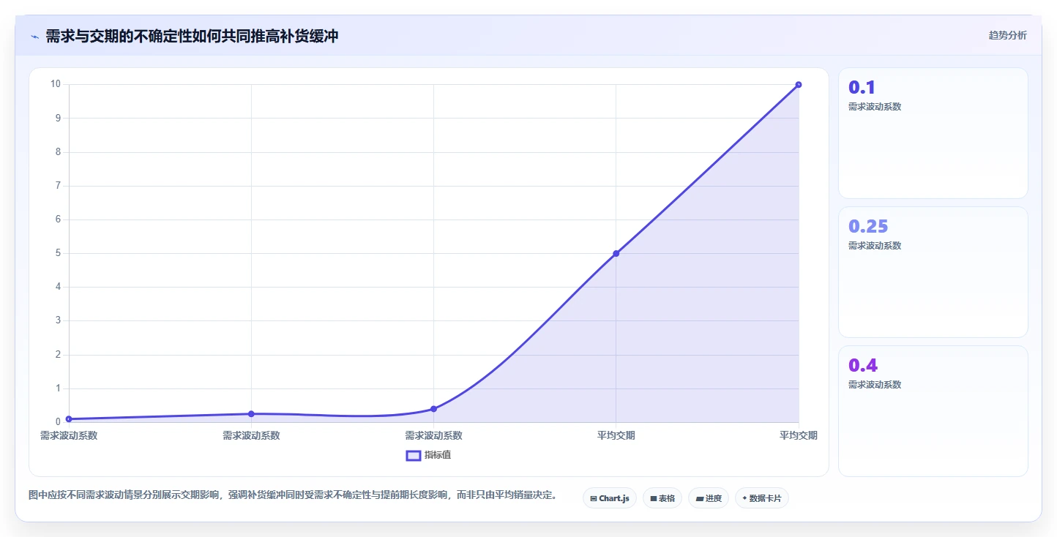
Task: Select the 进度 tag
Action: tap(709, 498)
